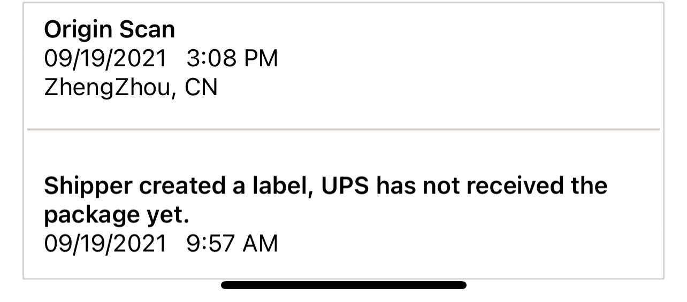This screenshot has width=687, height=302.
Task: Tap the word 'label,' in the status
Action: [288, 185]
